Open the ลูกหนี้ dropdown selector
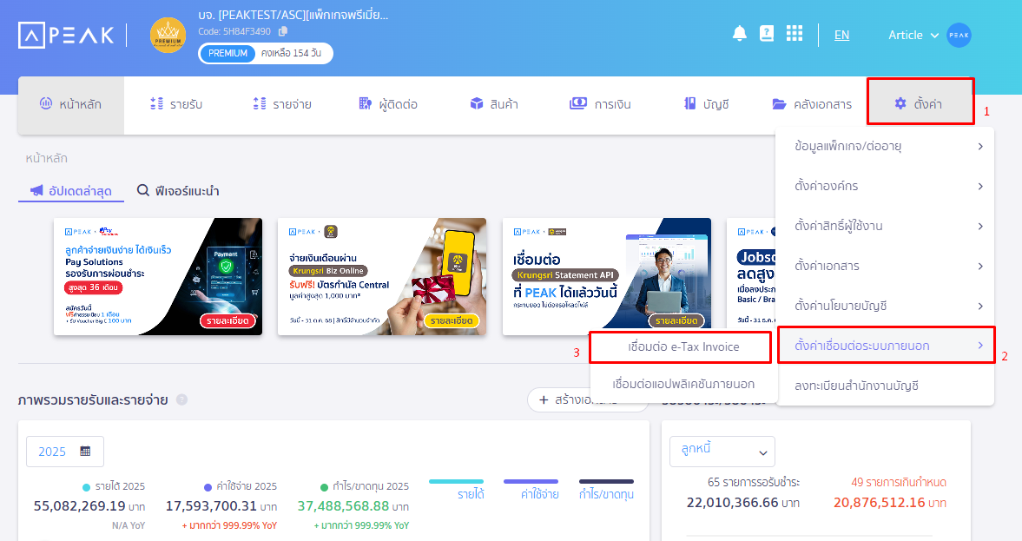The height and width of the screenshot is (541, 1022). (722, 452)
